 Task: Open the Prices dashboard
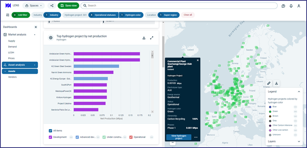click(12, 58)
